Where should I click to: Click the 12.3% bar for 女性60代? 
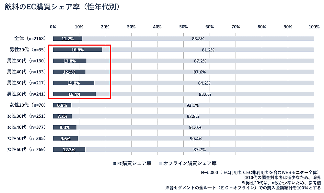[69, 149]
